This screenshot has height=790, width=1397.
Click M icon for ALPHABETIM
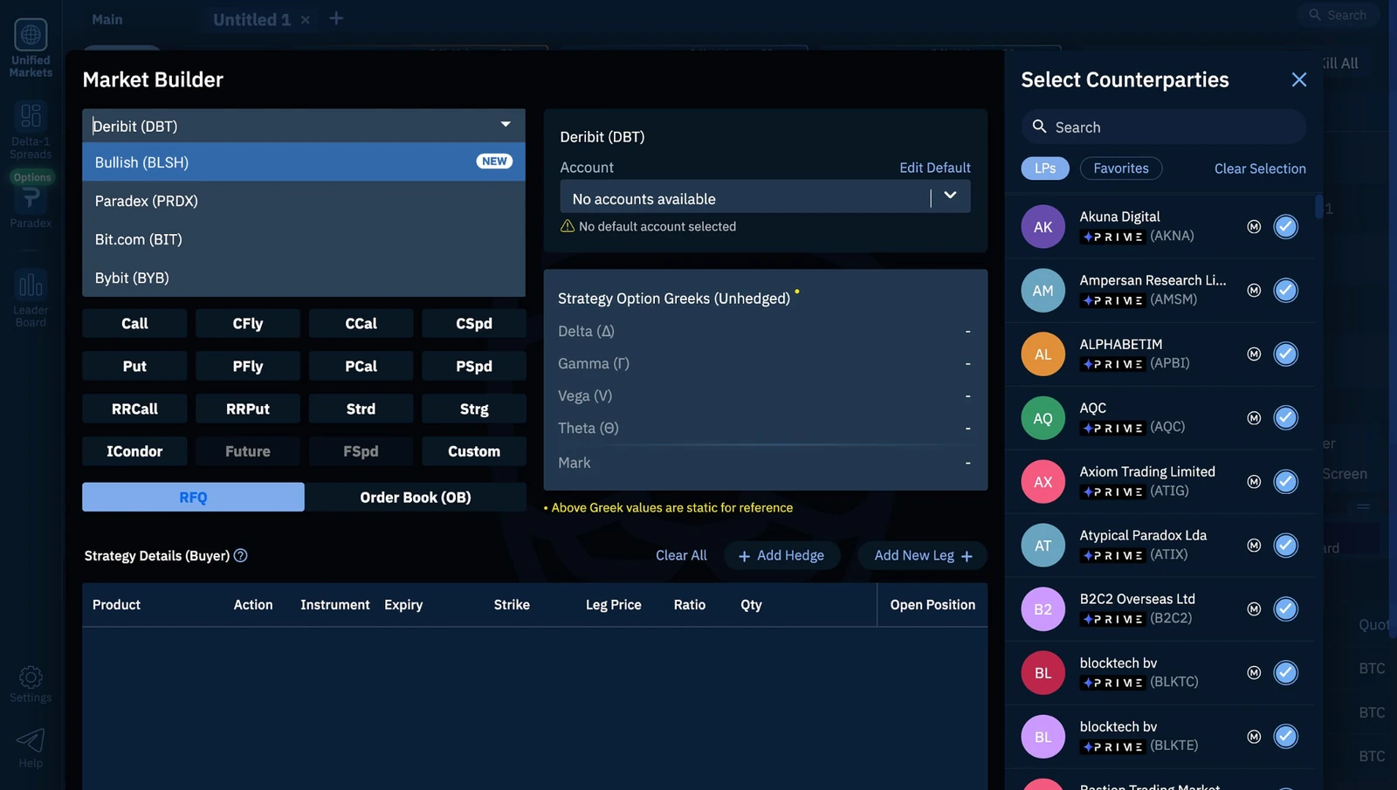(x=1254, y=354)
